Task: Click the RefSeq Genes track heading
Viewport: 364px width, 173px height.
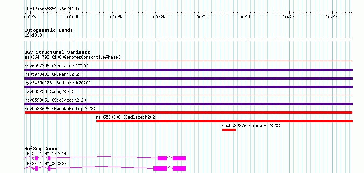Action: (x=41, y=149)
